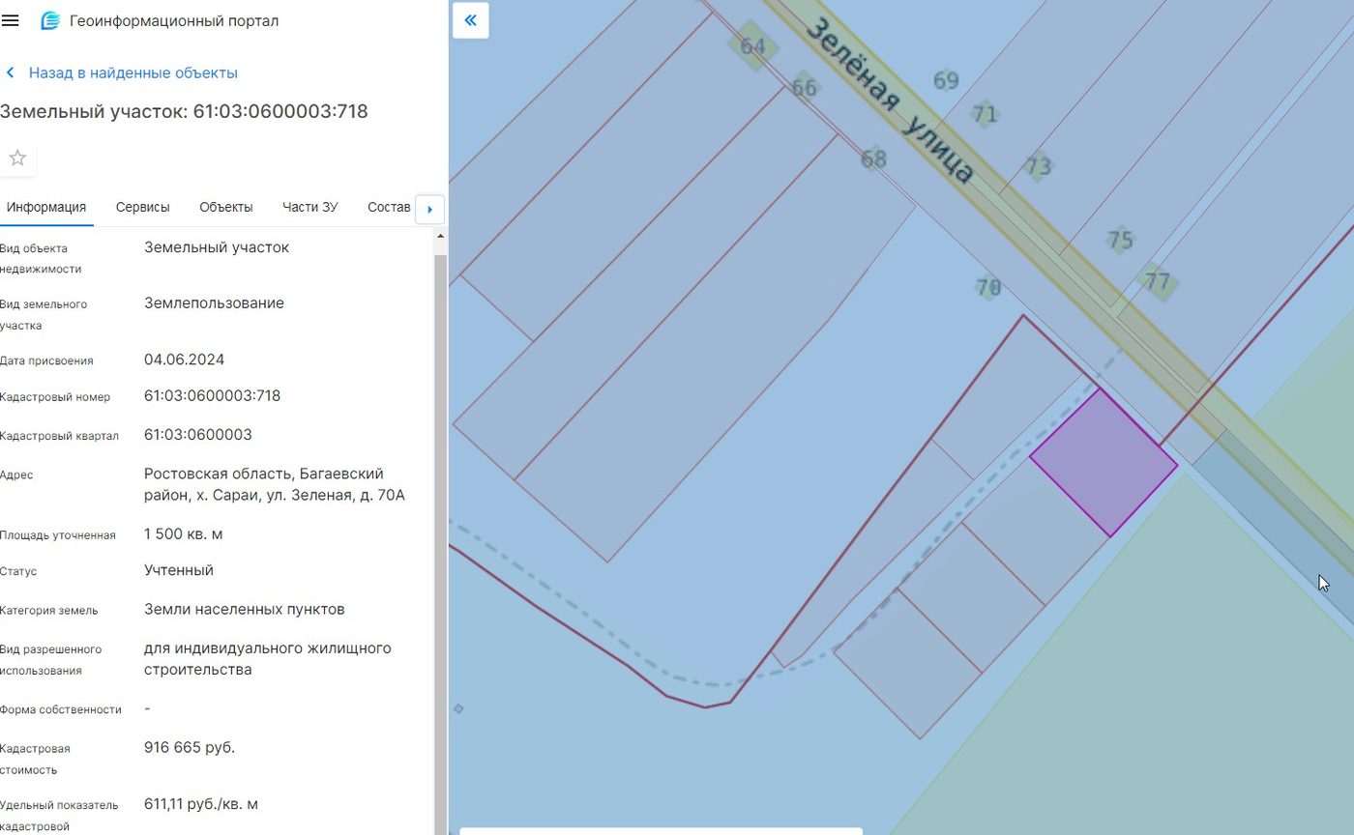
Task: Select the Информация tab
Action: click(46, 207)
